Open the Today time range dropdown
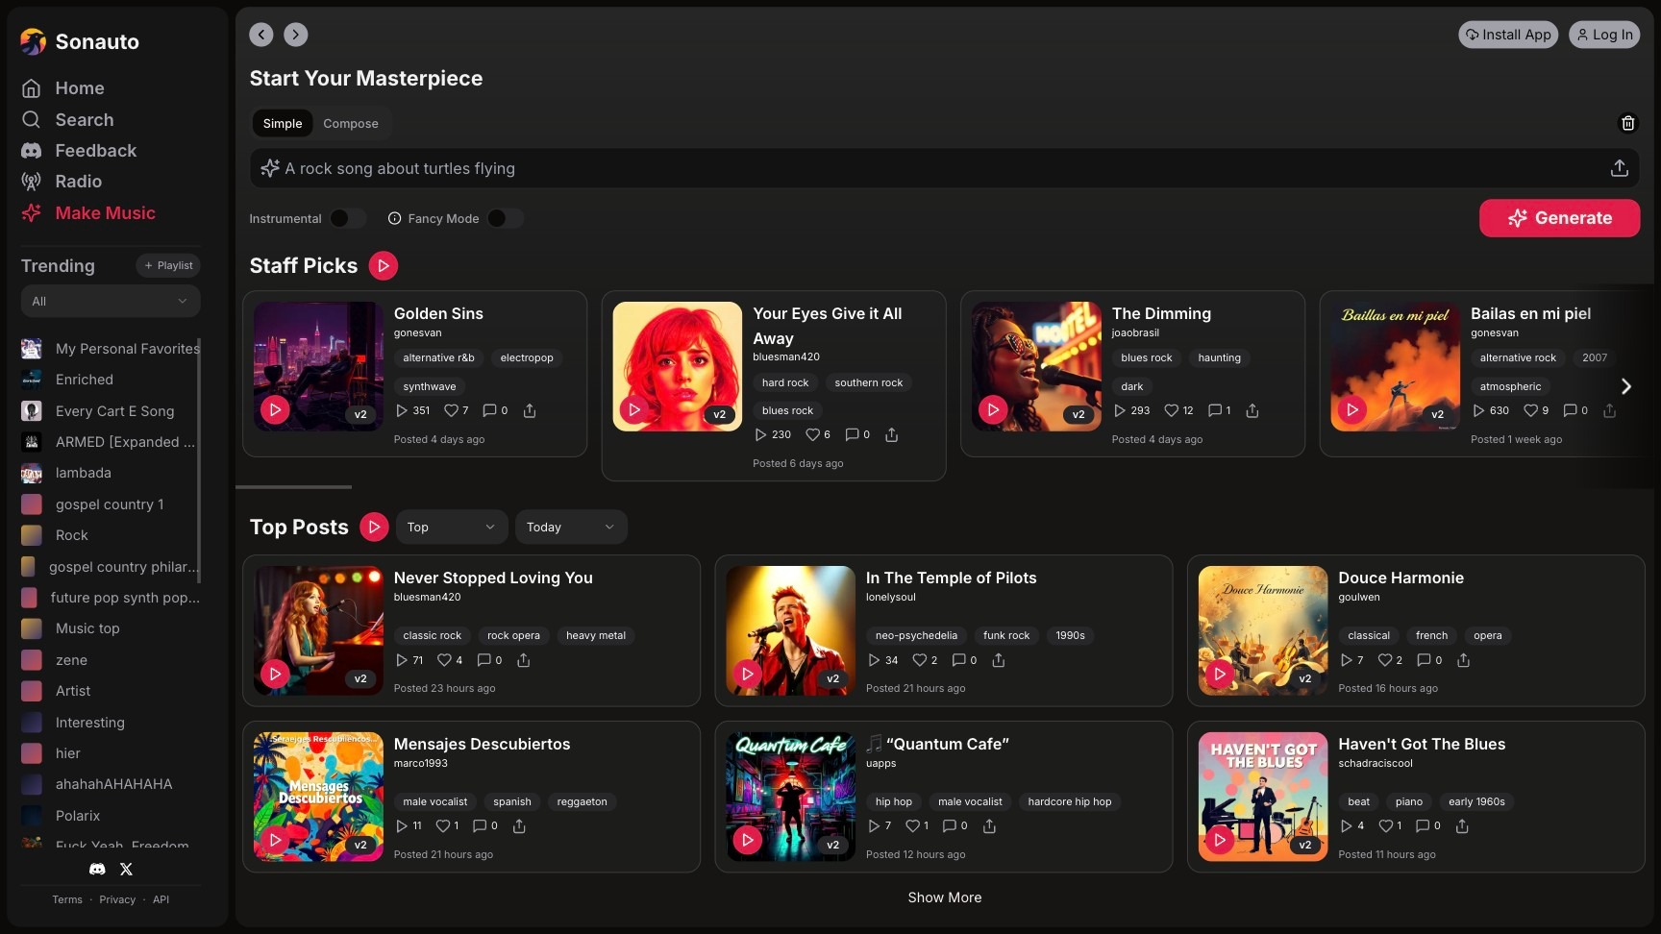Image resolution: width=1661 pixels, height=934 pixels. pyautogui.click(x=570, y=527)
